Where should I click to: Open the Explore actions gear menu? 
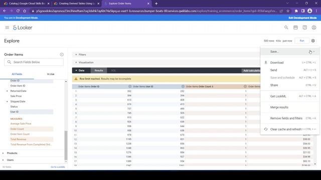pyautogui.click(x=313, y=41)
